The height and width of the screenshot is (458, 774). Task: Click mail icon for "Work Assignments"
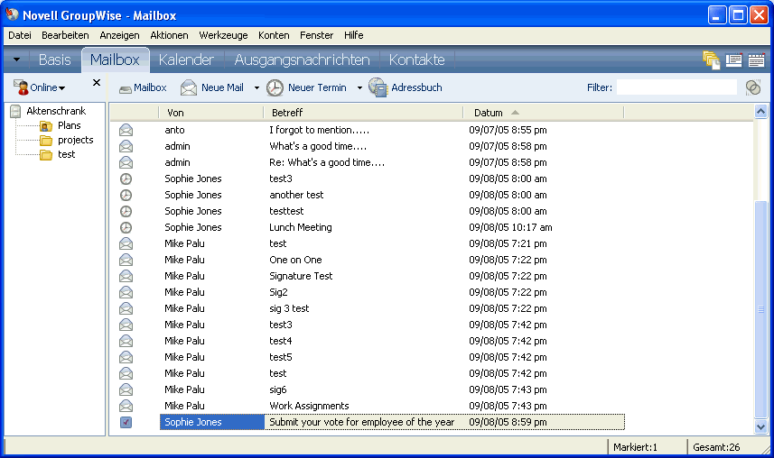126,406
